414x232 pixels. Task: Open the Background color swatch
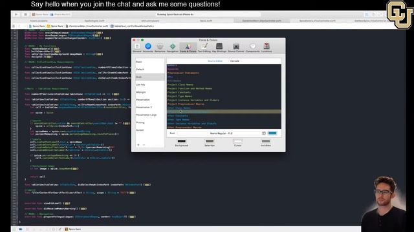(181, 141)
